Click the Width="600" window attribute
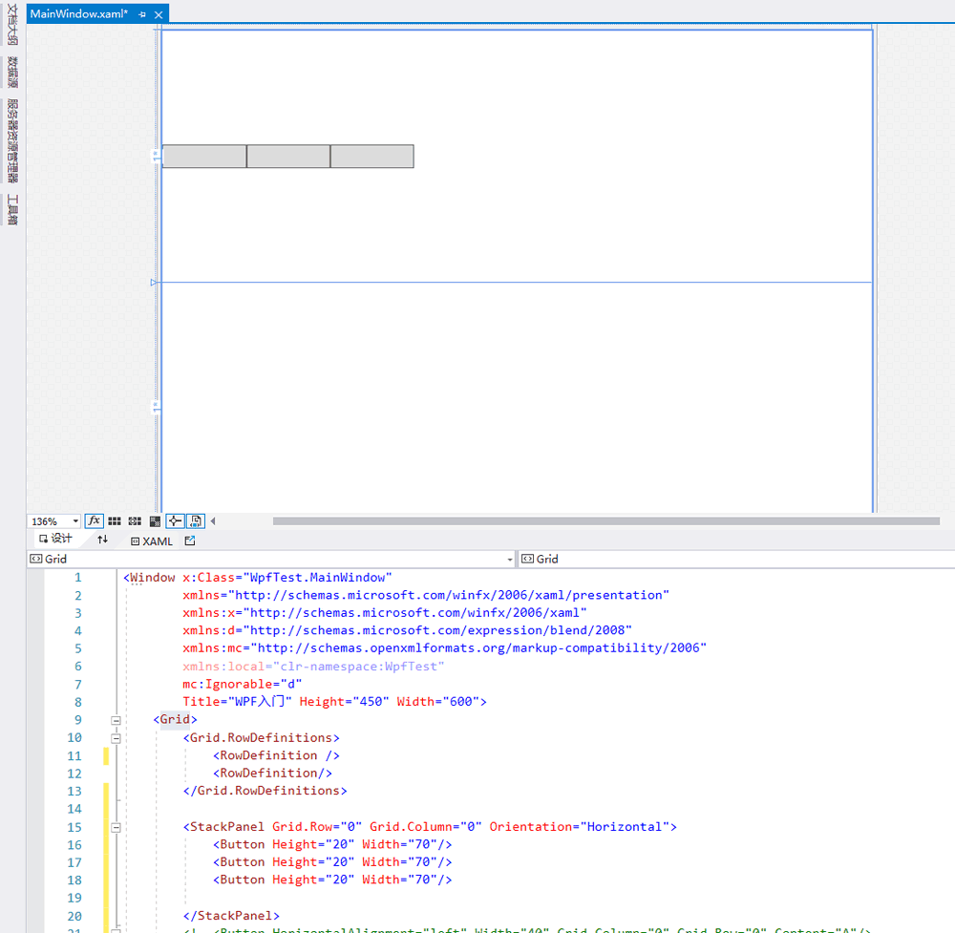 tap(438, 702)
